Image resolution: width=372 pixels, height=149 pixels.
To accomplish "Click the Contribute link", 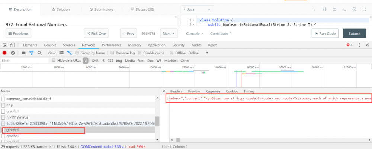I will pos(220,34).
